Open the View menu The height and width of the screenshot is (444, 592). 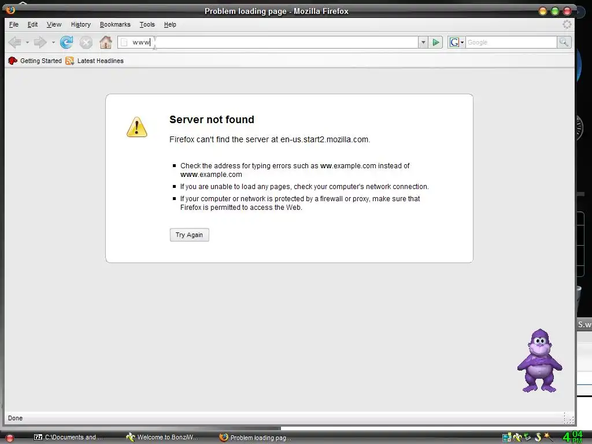pyautogui.click(x=54, y=24)
